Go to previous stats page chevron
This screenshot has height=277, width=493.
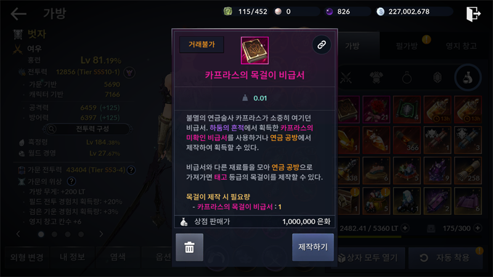pyautogui.click(x=18, y=234)
